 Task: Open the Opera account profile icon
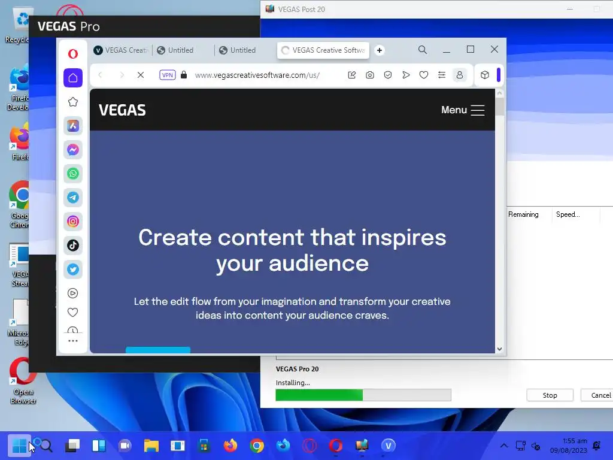pos(460,75)
